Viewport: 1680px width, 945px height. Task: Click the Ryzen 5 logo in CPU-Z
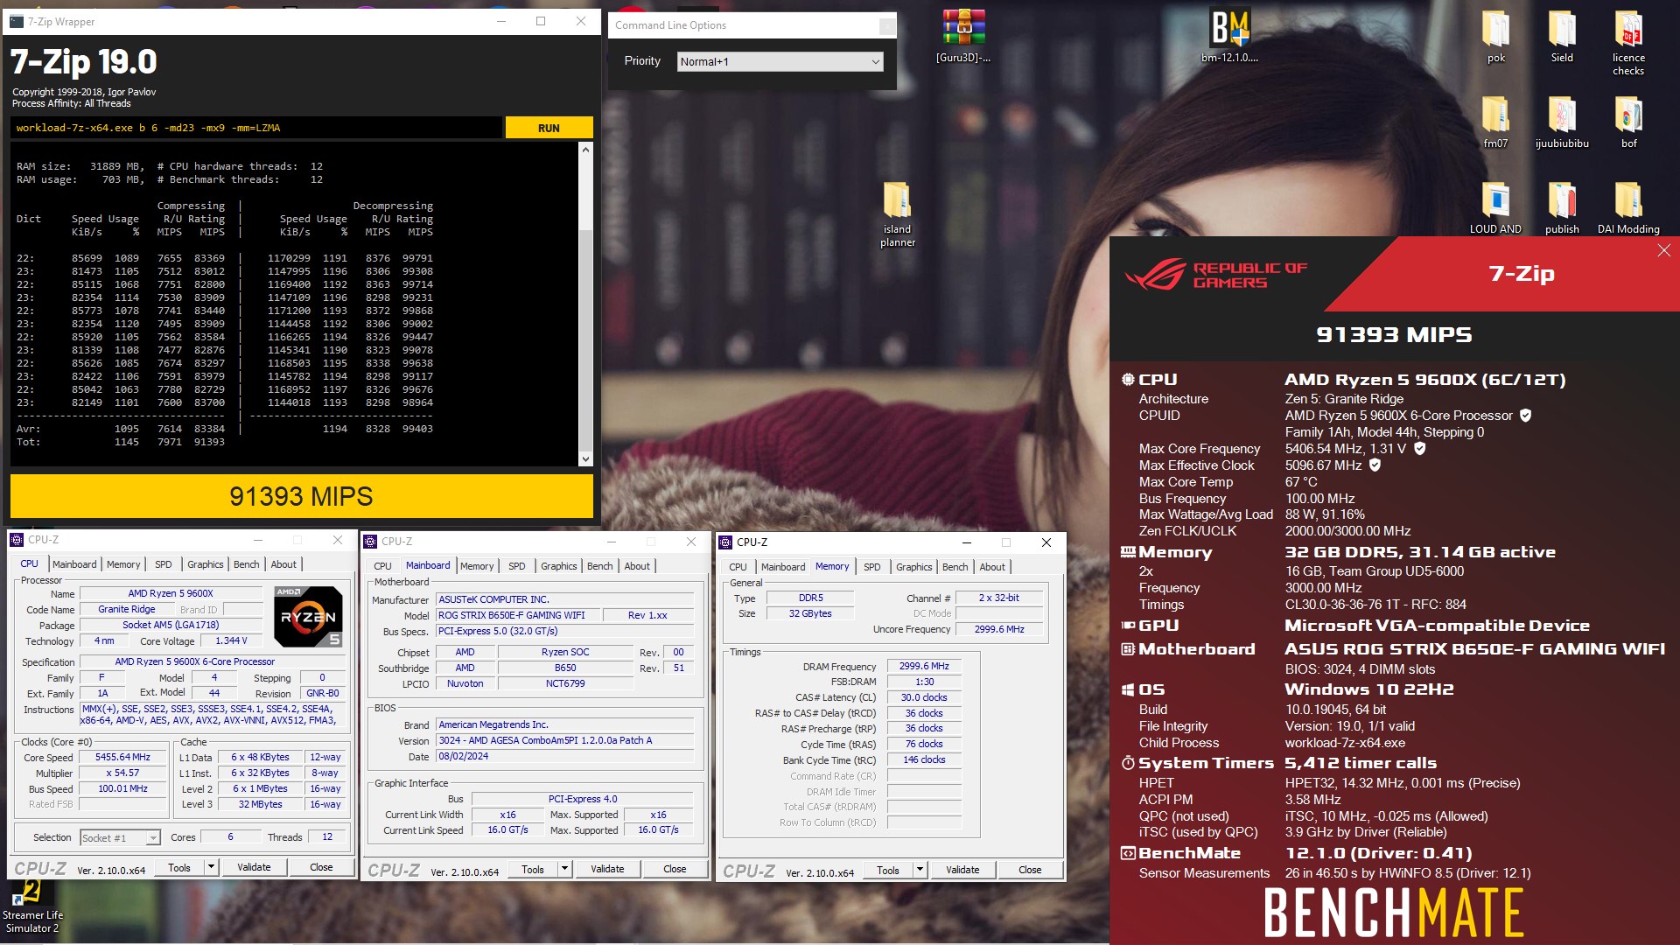308,617
